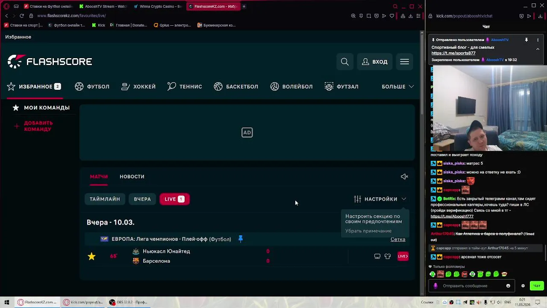The height and width of the screenshot is (308, 547).
Task: Click the ENG language indicator in tray
Action: (508, 302)
